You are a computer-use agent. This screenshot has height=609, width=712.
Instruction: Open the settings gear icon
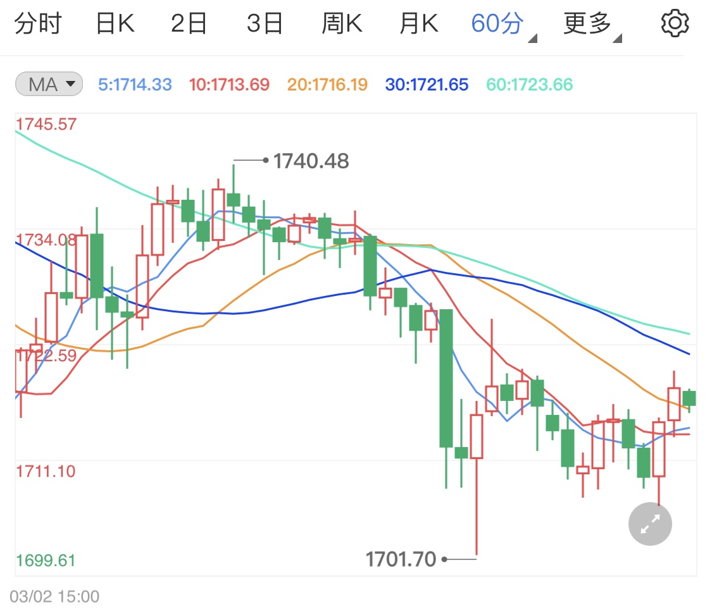(x=675, y=24)
